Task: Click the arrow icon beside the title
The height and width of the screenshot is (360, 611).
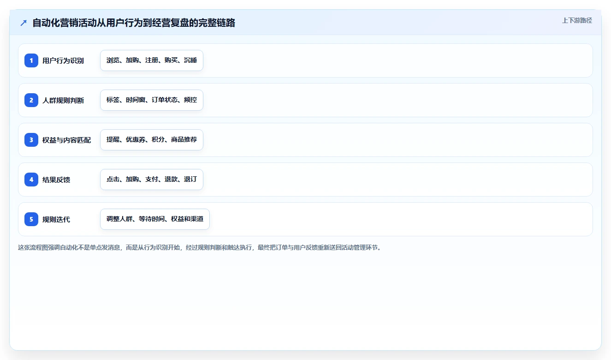Action: [24, 23]
